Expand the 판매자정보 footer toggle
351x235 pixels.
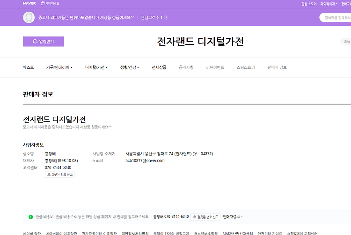click(233, 217)
